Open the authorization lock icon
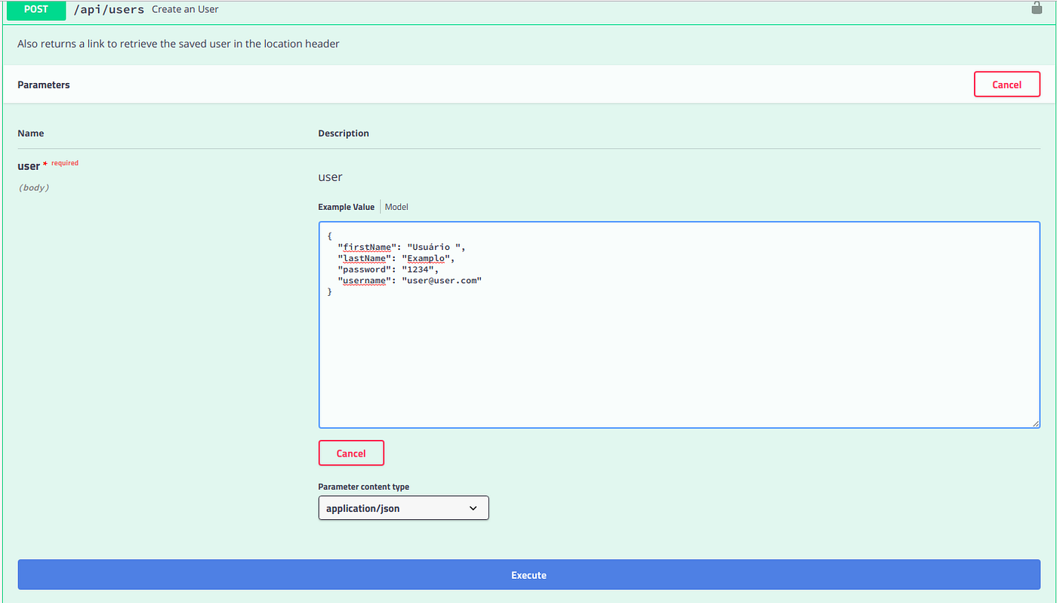The height and width of the screenshot is (603, 1057). tap(1037, 8)
